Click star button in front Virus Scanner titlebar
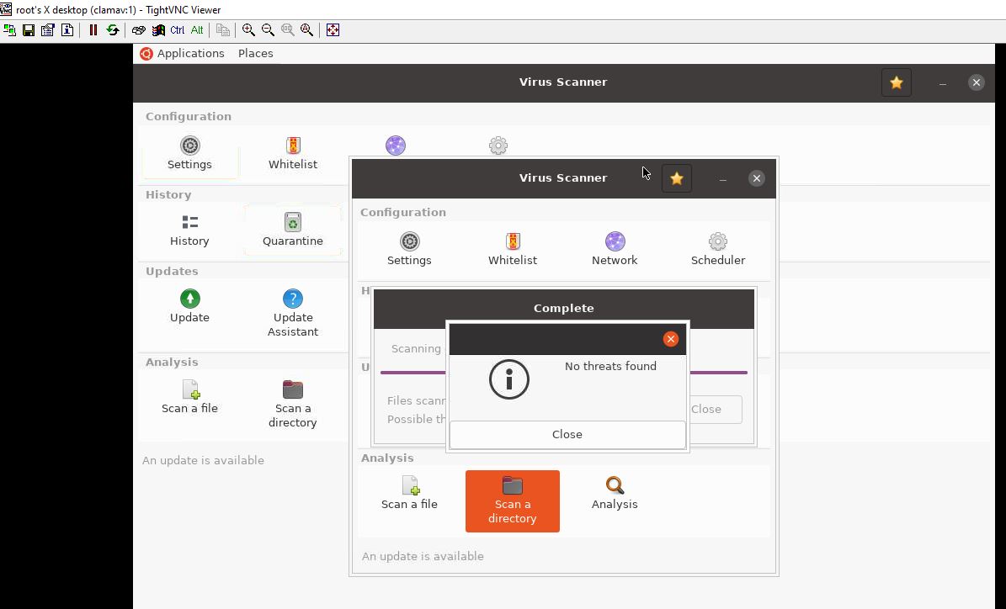The image size is (1006, 609). [676, 178]
